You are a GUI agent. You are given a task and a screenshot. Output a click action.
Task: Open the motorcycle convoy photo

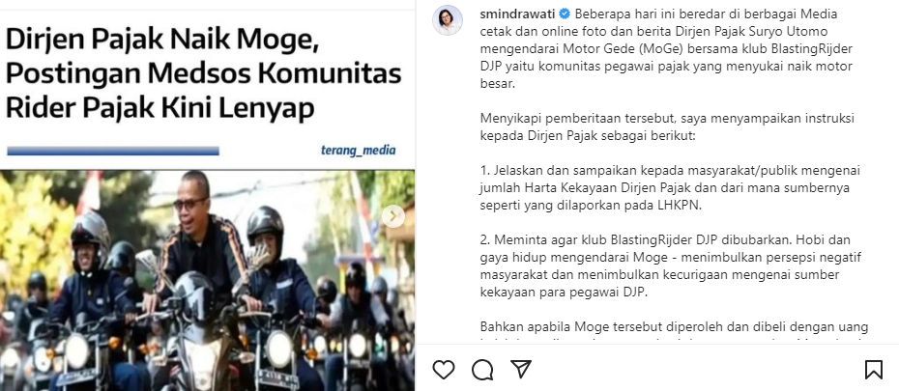208,281
